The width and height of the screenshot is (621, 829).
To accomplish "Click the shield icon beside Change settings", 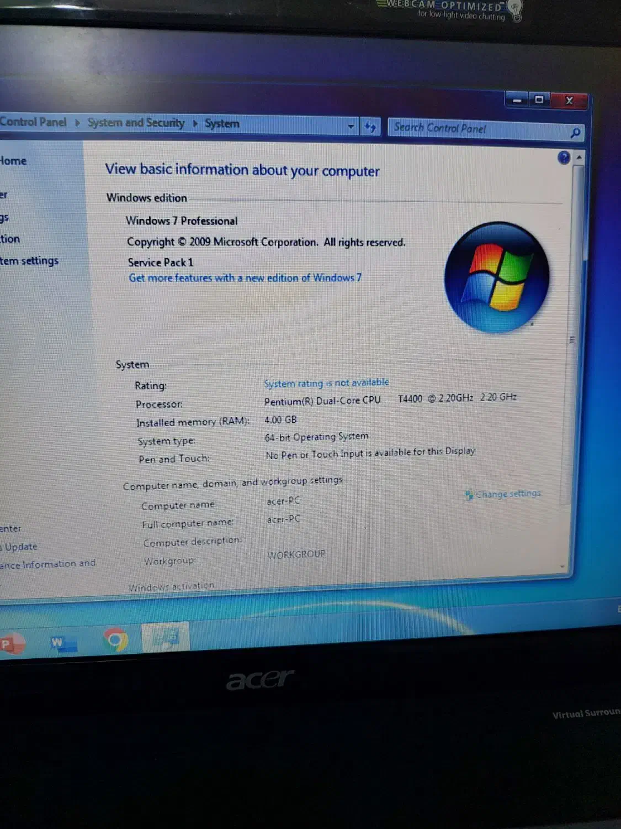I will [469, 494].
